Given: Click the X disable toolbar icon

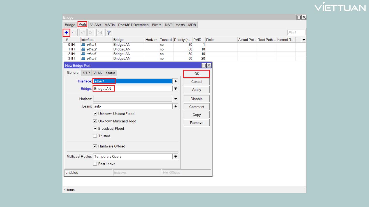Looking at the screenshot, I should (x=90, y=32).
